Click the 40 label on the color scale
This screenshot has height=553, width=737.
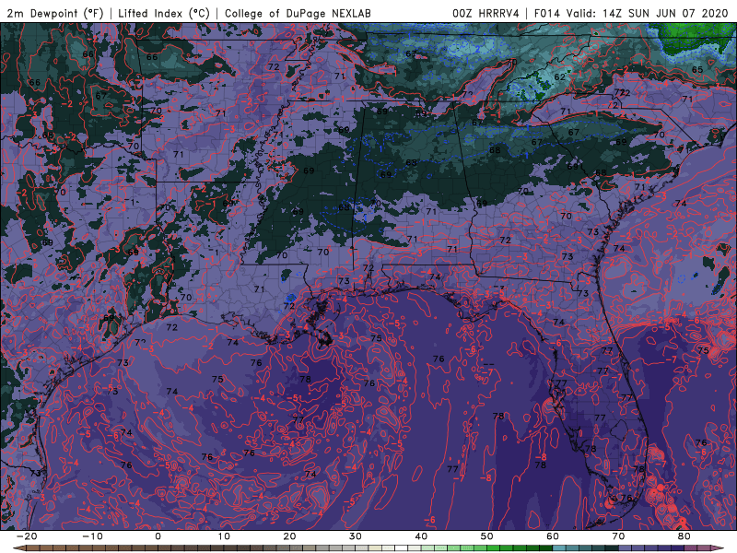click(x=421, y=536)
